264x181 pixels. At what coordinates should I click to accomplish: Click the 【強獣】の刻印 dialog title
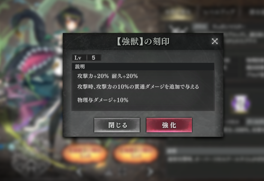[143, 42]
